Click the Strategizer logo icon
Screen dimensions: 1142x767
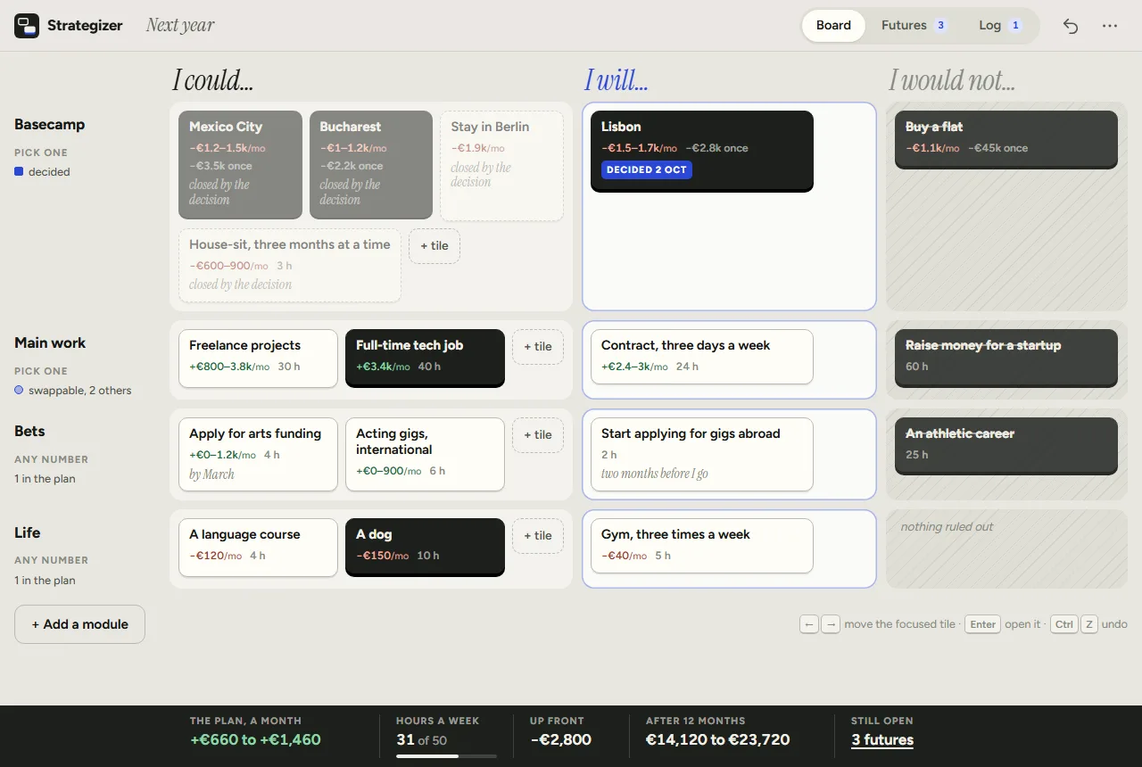pyautogui.click(x=27, y=26)
